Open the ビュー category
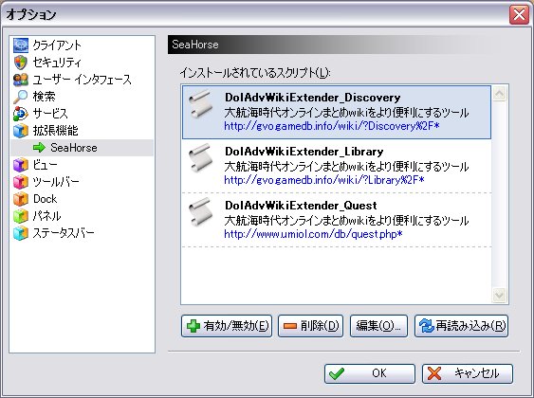Viewport: 534px width, 398px height. tap(45, 165)
